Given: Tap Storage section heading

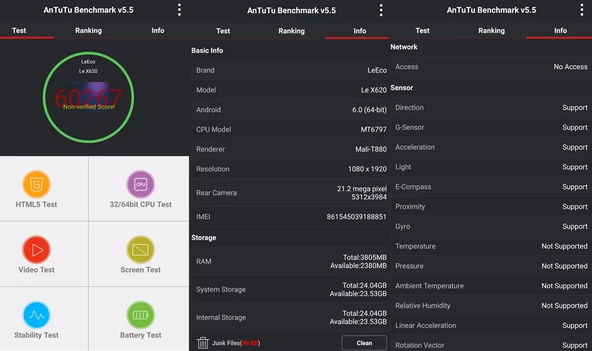Looking at the screenshot, I should (x=203, y=238).
